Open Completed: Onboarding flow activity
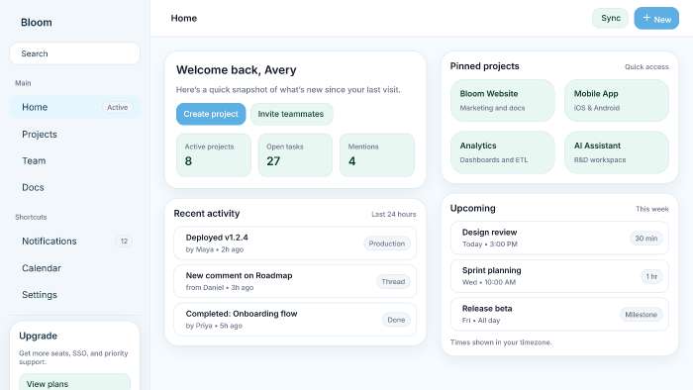This screenshot has height=390, width=693. coord(295,320)
